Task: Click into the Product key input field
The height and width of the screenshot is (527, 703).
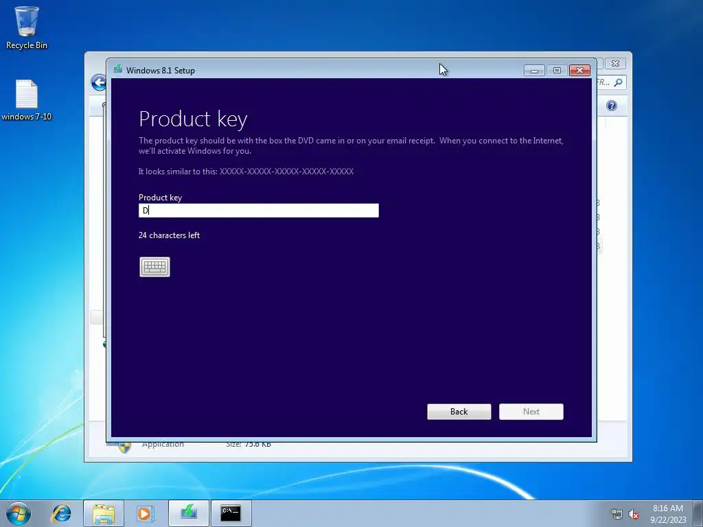Action: click(259, 211)
